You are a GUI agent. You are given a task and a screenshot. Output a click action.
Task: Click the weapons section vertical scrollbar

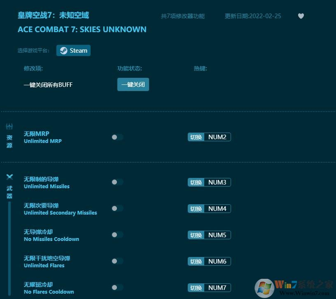(x=9, y=249)
